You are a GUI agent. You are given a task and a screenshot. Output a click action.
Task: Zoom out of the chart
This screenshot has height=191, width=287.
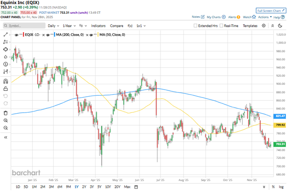pos(5,128)
